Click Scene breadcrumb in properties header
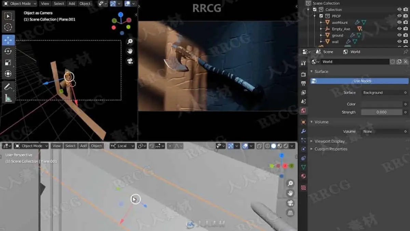Screen dimensions: 410x231 coord(324,52)
